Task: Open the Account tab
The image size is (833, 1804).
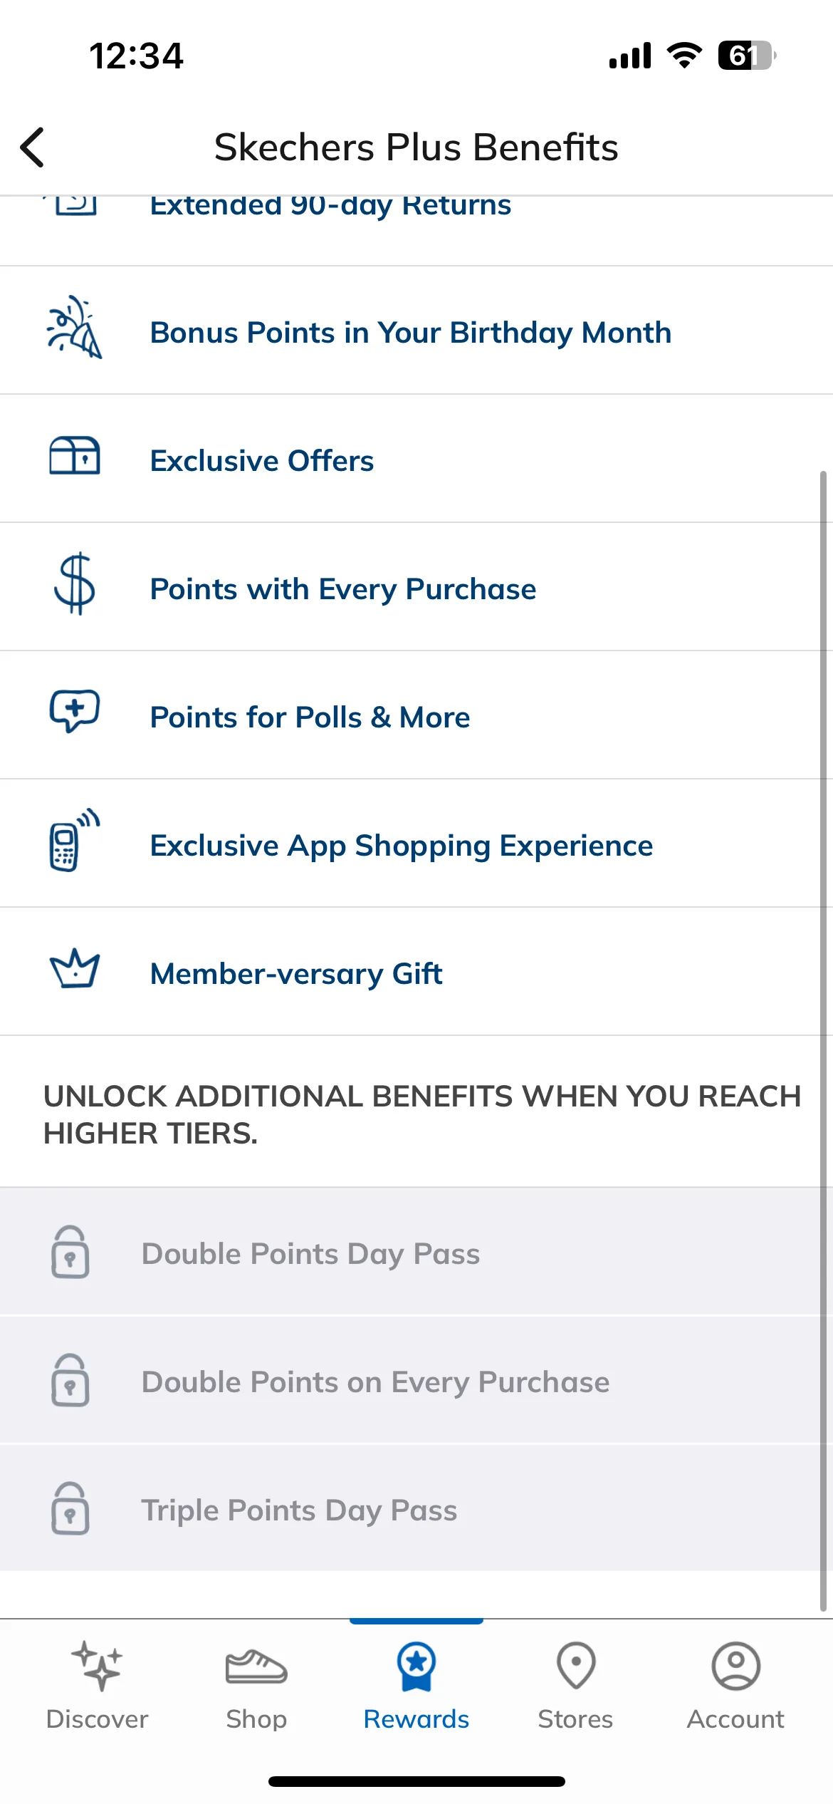Action: point(735,1686)
